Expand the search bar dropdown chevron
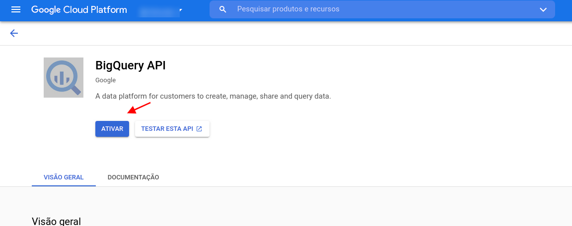The height and width of the screenshot is (226, 572). coord(543,9)
